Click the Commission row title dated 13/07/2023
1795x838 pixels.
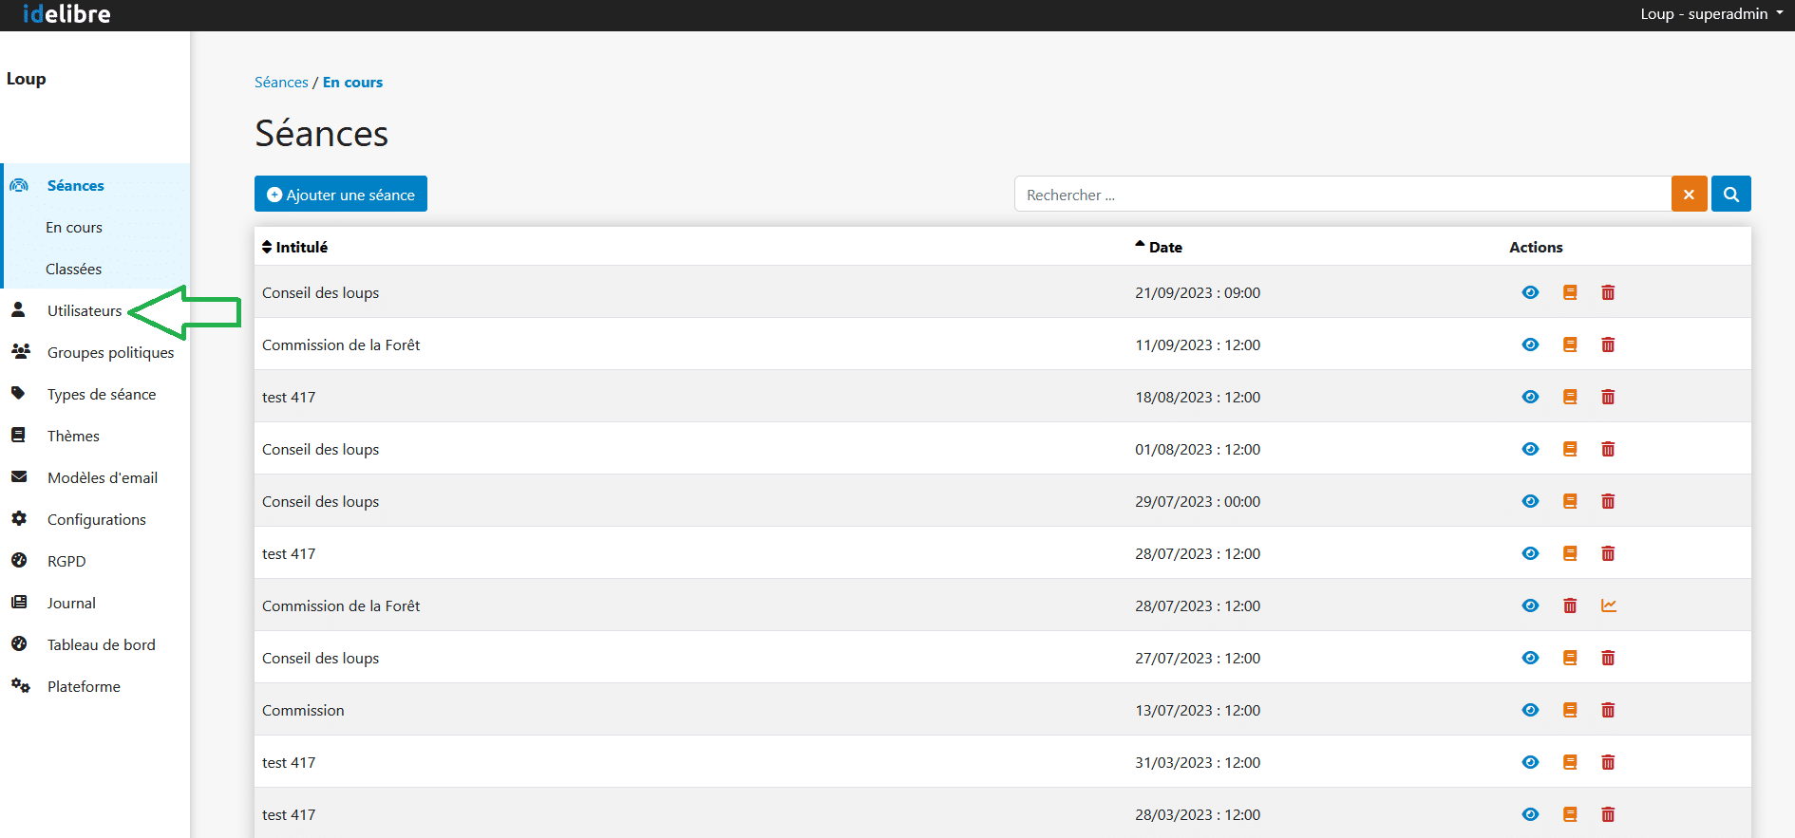tap(303, 710)
